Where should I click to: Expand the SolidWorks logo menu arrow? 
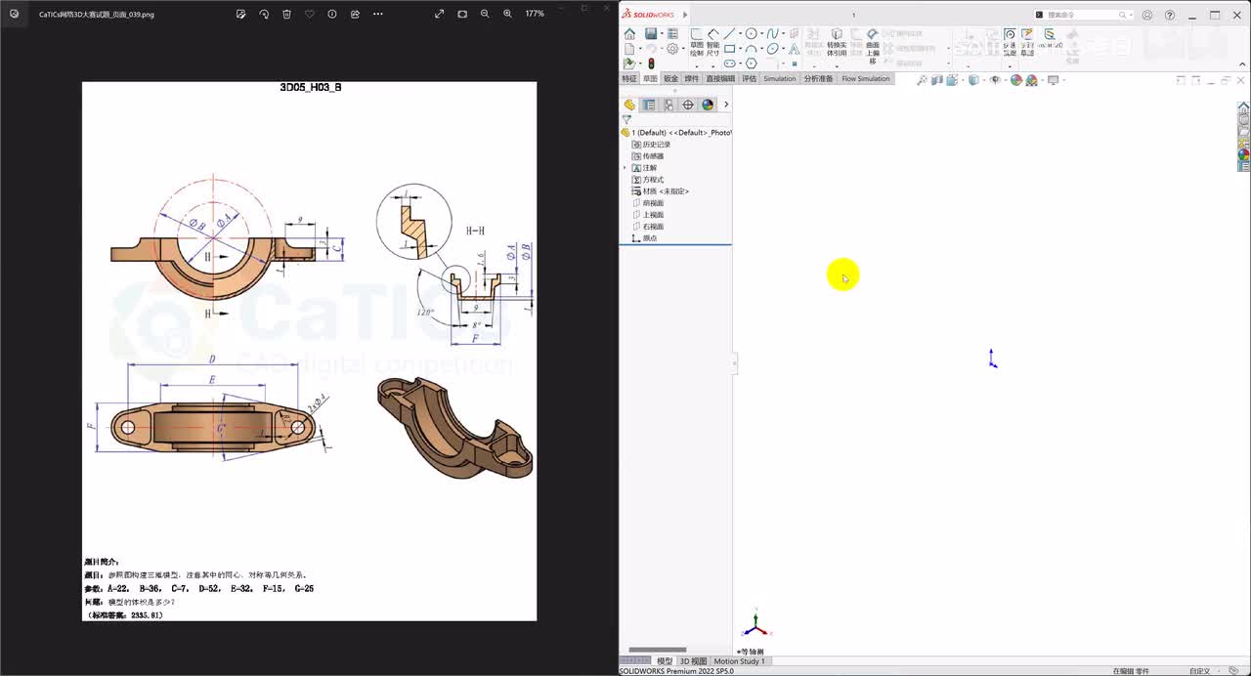[685, 15]
